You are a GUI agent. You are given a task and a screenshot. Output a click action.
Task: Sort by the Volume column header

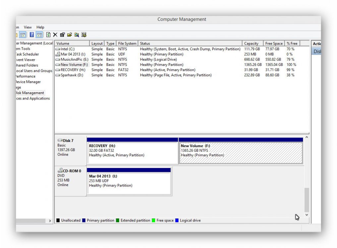(x=72, y=43)
